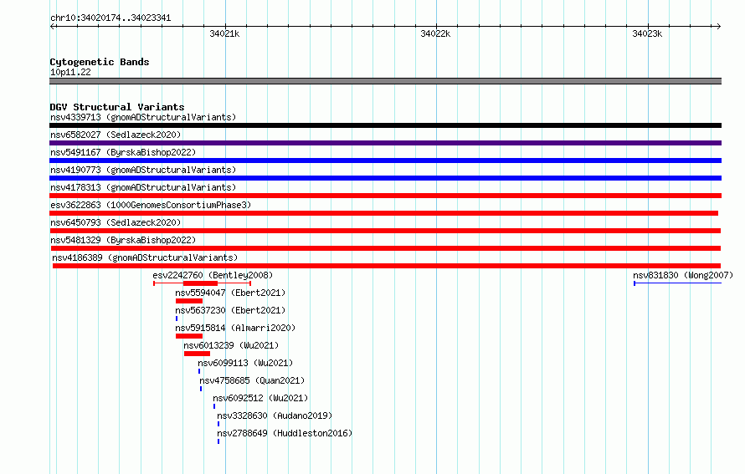
Task: Select the blue nsv6092512 tick mark
Action: point(214,406)
